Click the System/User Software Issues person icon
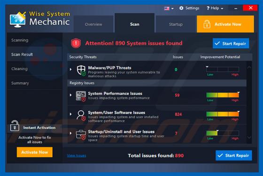263x176 pixels. click(81, 115)
